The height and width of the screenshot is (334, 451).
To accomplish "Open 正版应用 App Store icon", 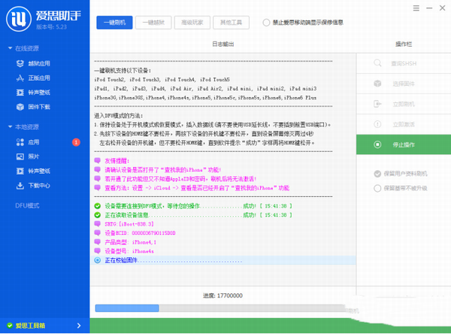I will point(20,78).
